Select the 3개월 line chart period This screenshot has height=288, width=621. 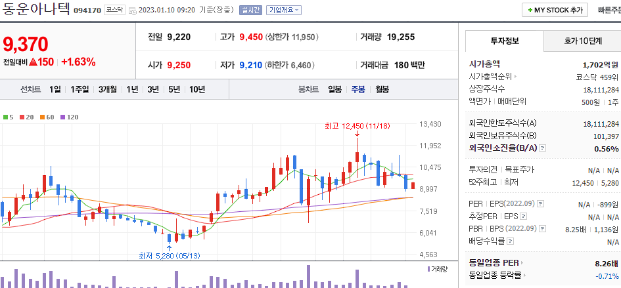(x=107, y=89)
